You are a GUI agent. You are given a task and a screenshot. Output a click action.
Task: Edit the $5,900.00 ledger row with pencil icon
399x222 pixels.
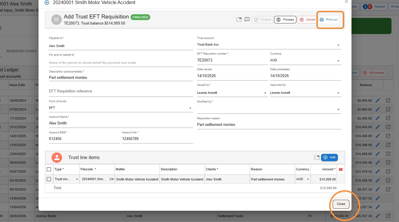(378, 109)
